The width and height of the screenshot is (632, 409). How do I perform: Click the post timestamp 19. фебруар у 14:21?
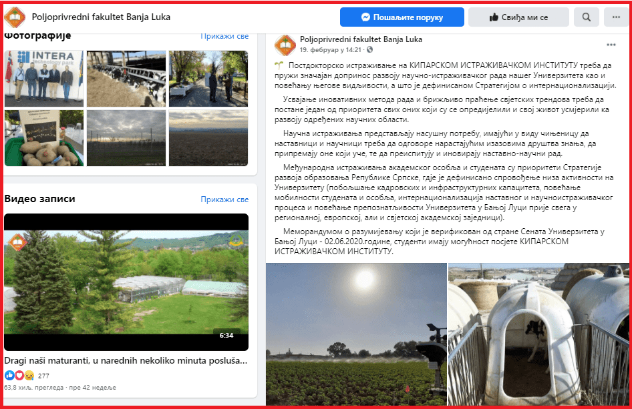point(330,50)
